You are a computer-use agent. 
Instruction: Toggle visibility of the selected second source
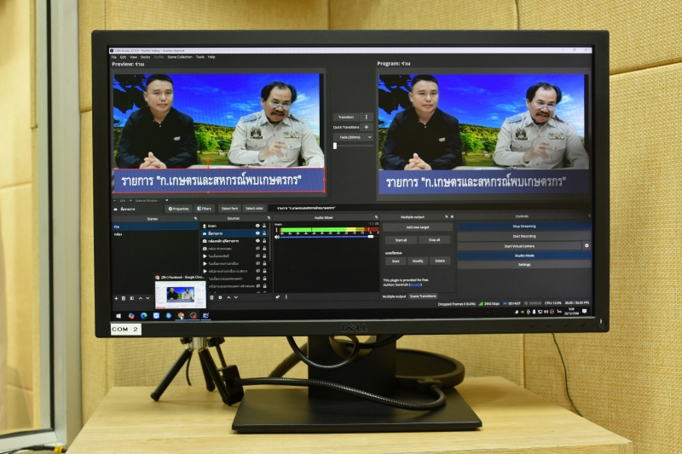coord(258,233)
